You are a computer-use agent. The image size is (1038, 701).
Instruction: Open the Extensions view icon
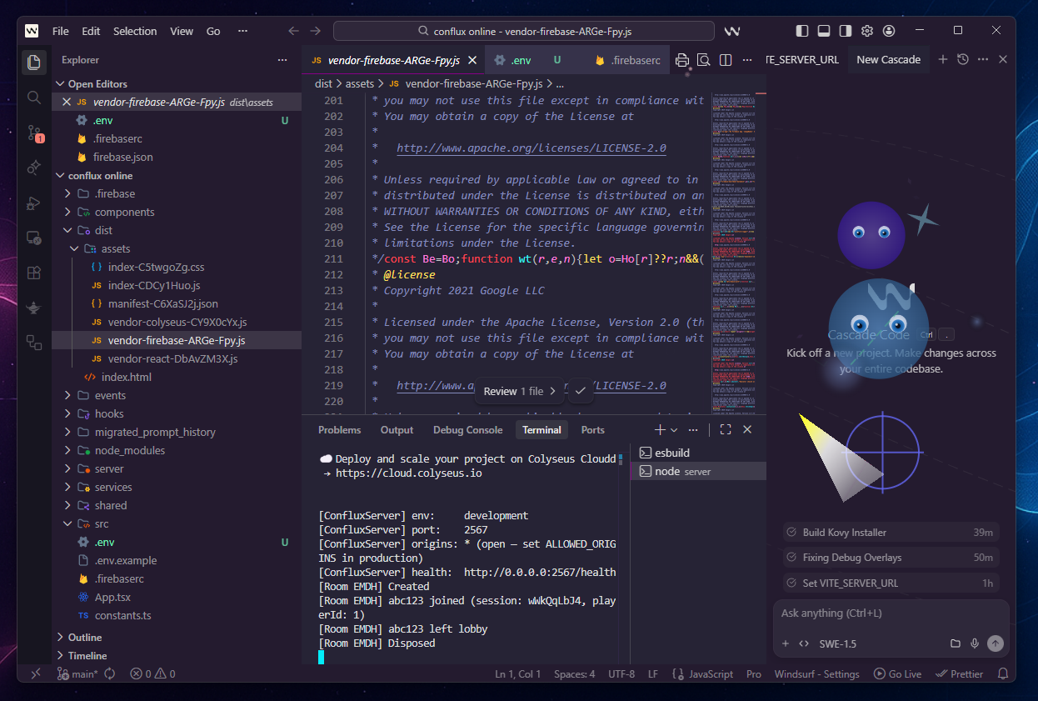pyautogui.click(x=34, y=273)
